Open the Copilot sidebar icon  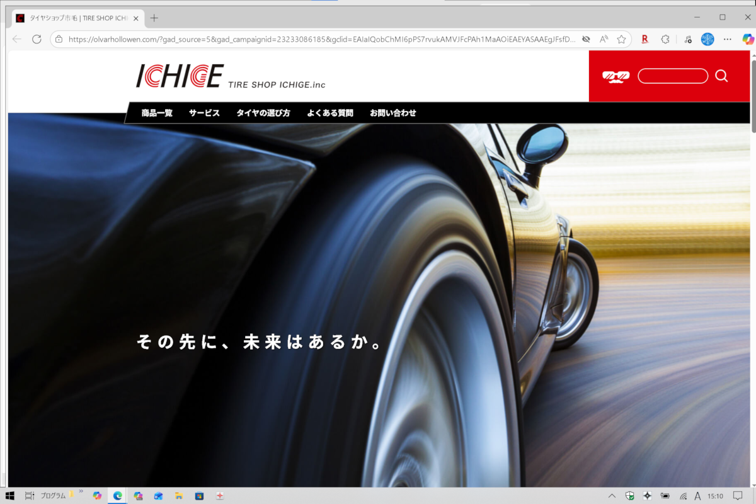click(748, 39)
